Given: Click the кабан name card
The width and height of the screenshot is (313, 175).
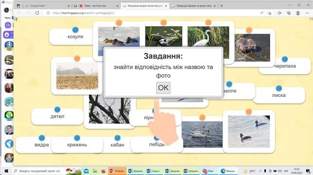Looking at the screenshot, I should tap(117, 145).
